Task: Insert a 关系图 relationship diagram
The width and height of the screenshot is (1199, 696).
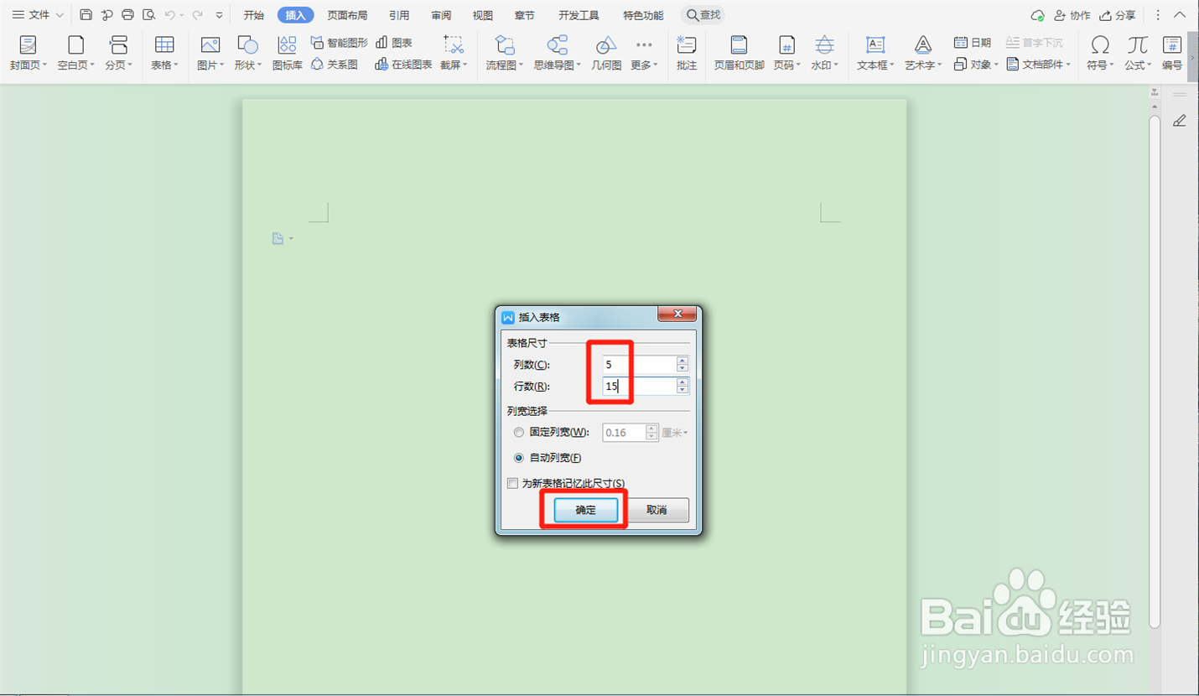Action: [x=335, y=65]
